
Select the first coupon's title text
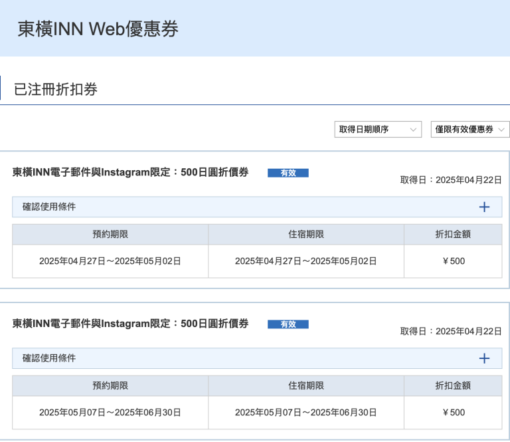coord(130,172)
